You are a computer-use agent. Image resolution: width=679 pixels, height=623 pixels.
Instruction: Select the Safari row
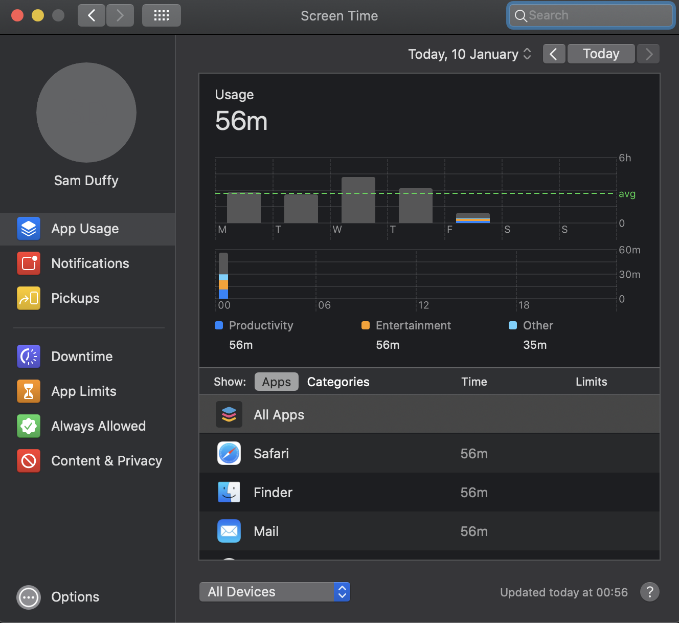click(x=429, y=454)
